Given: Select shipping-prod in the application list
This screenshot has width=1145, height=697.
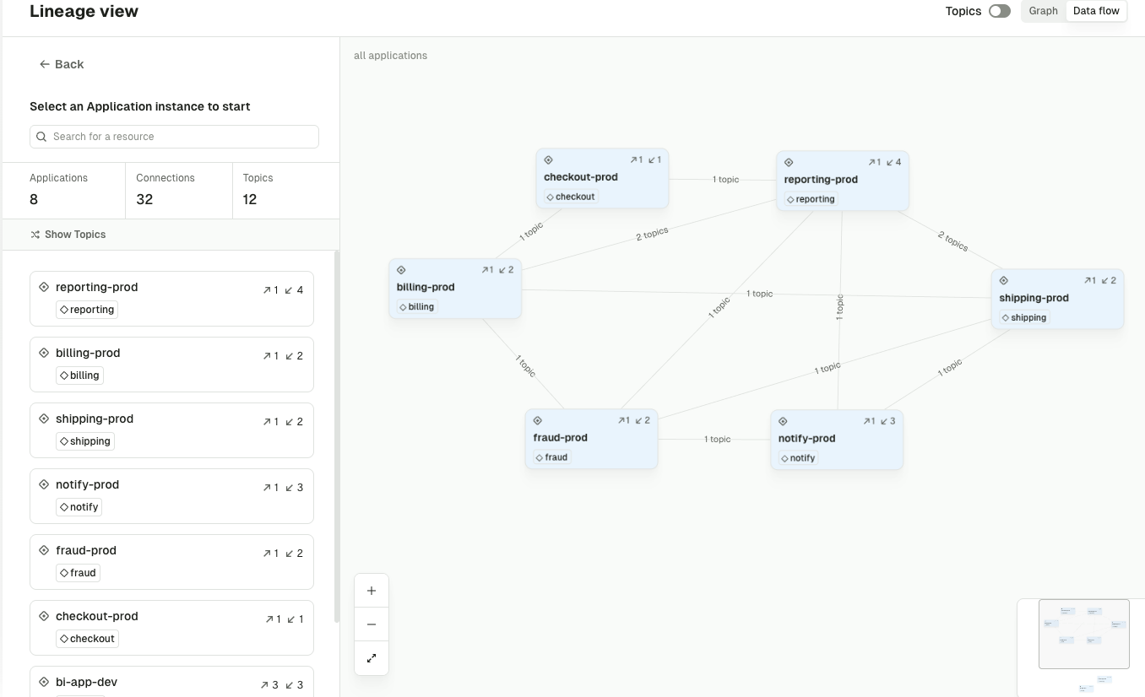Looking at the screenshot, I should (171, 430).
